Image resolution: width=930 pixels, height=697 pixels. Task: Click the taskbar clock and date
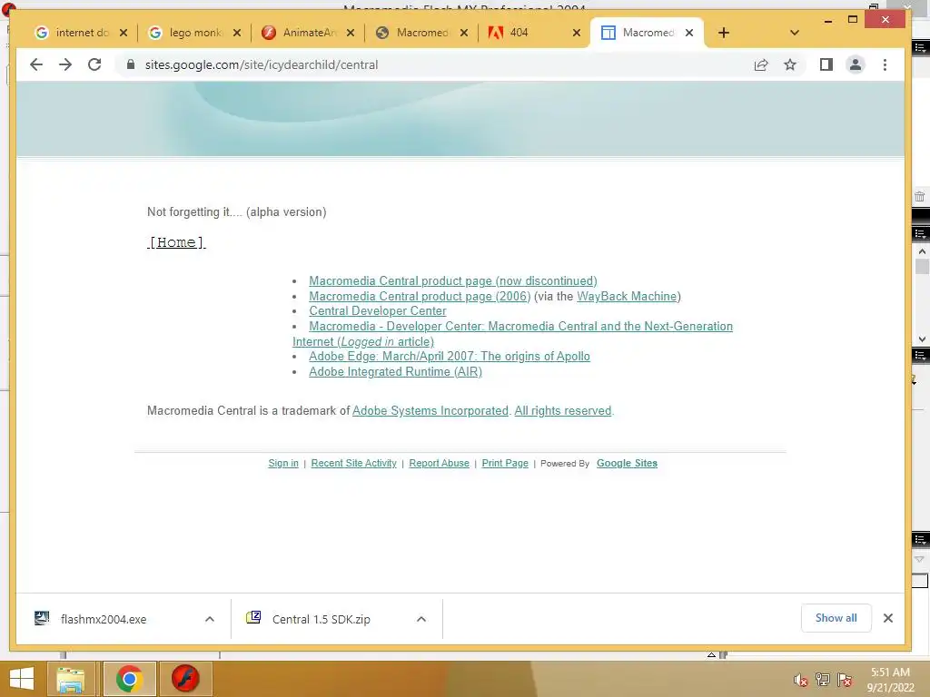pyautogui.click(x=890, y=680)
